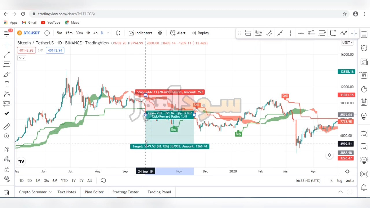Bookmark this page with the star
Image resolution: width=370 pixels, height=208 pixels.
345,14
